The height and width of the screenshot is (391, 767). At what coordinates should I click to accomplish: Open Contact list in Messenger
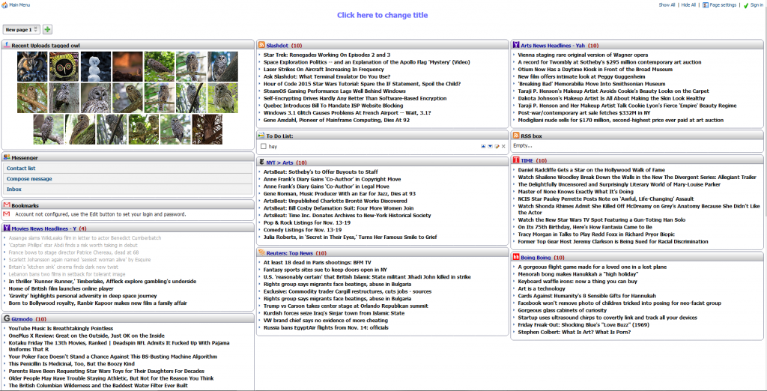pos(21,169)
